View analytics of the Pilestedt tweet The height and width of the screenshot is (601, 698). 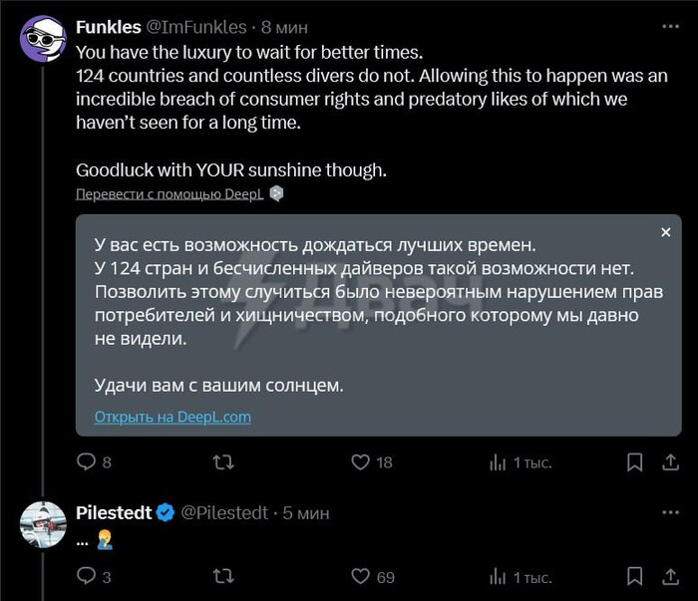(x=498, y=576)
